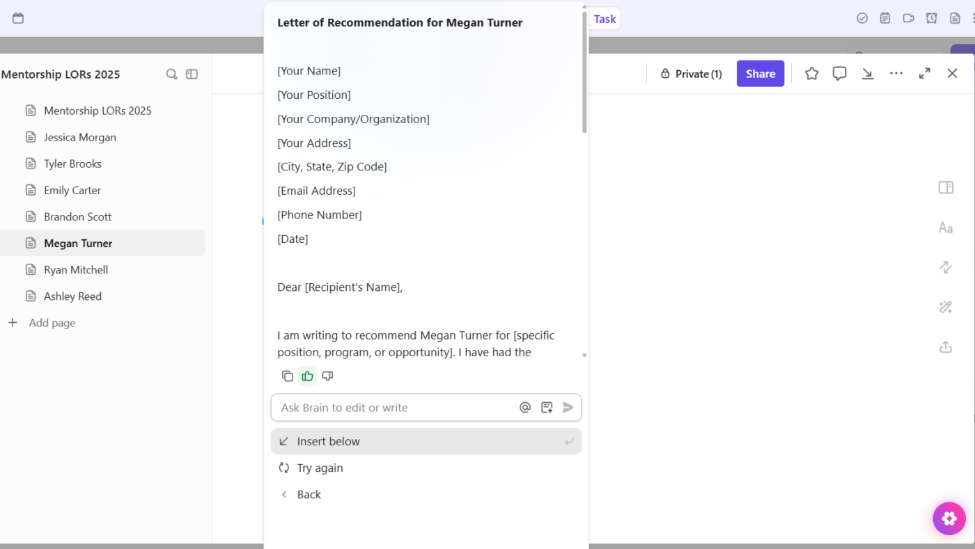The height and width of the screenshot is (549, 975).
Task: Open sidebar search with magnifier icon
Action: (x=171, y=74)
